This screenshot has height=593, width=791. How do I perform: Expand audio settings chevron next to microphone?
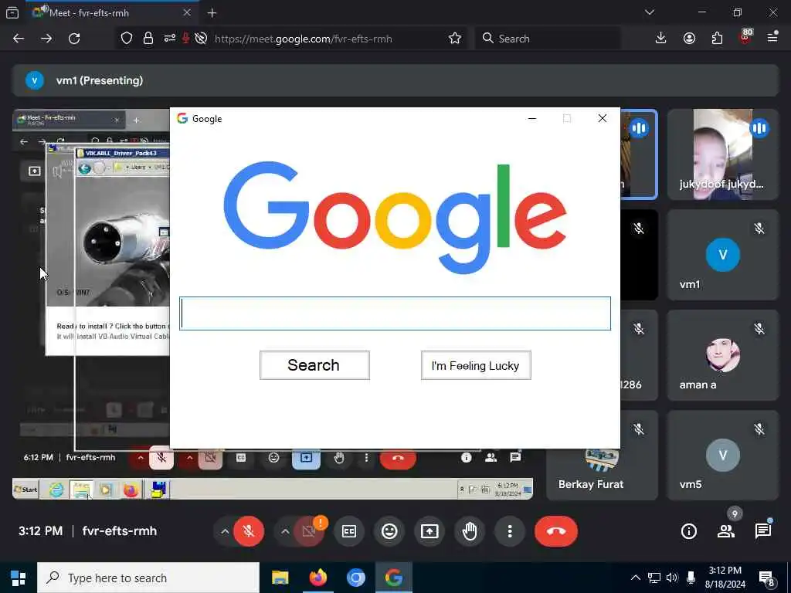point(225,531)
